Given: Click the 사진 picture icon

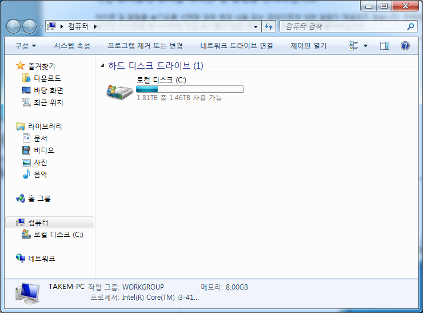Looking at the screenshot, I should [x=26, y=163].
